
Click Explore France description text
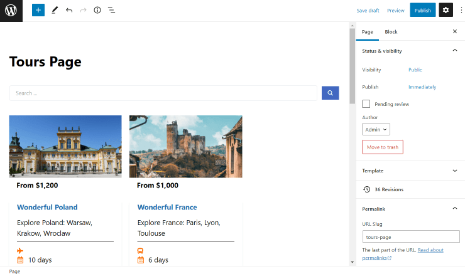click(x=179, y=228)
